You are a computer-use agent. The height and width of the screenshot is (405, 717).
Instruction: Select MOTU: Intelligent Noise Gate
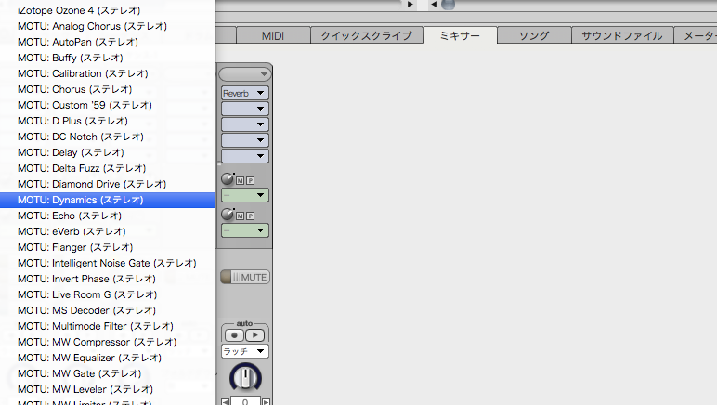pyautogui.click(x=108, y=263)
